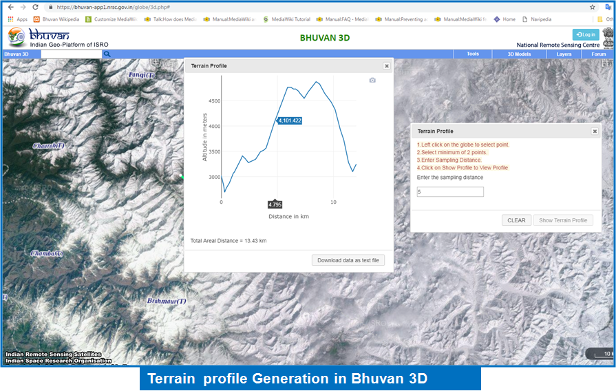Screen dimensions: 616x391
Task: Open the MediaWiki Tutorial bookmark
Action: (287, 19)
